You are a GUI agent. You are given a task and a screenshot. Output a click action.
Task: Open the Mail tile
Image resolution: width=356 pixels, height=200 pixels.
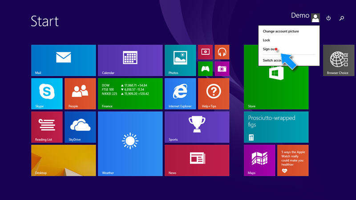(x=64, y=60)
